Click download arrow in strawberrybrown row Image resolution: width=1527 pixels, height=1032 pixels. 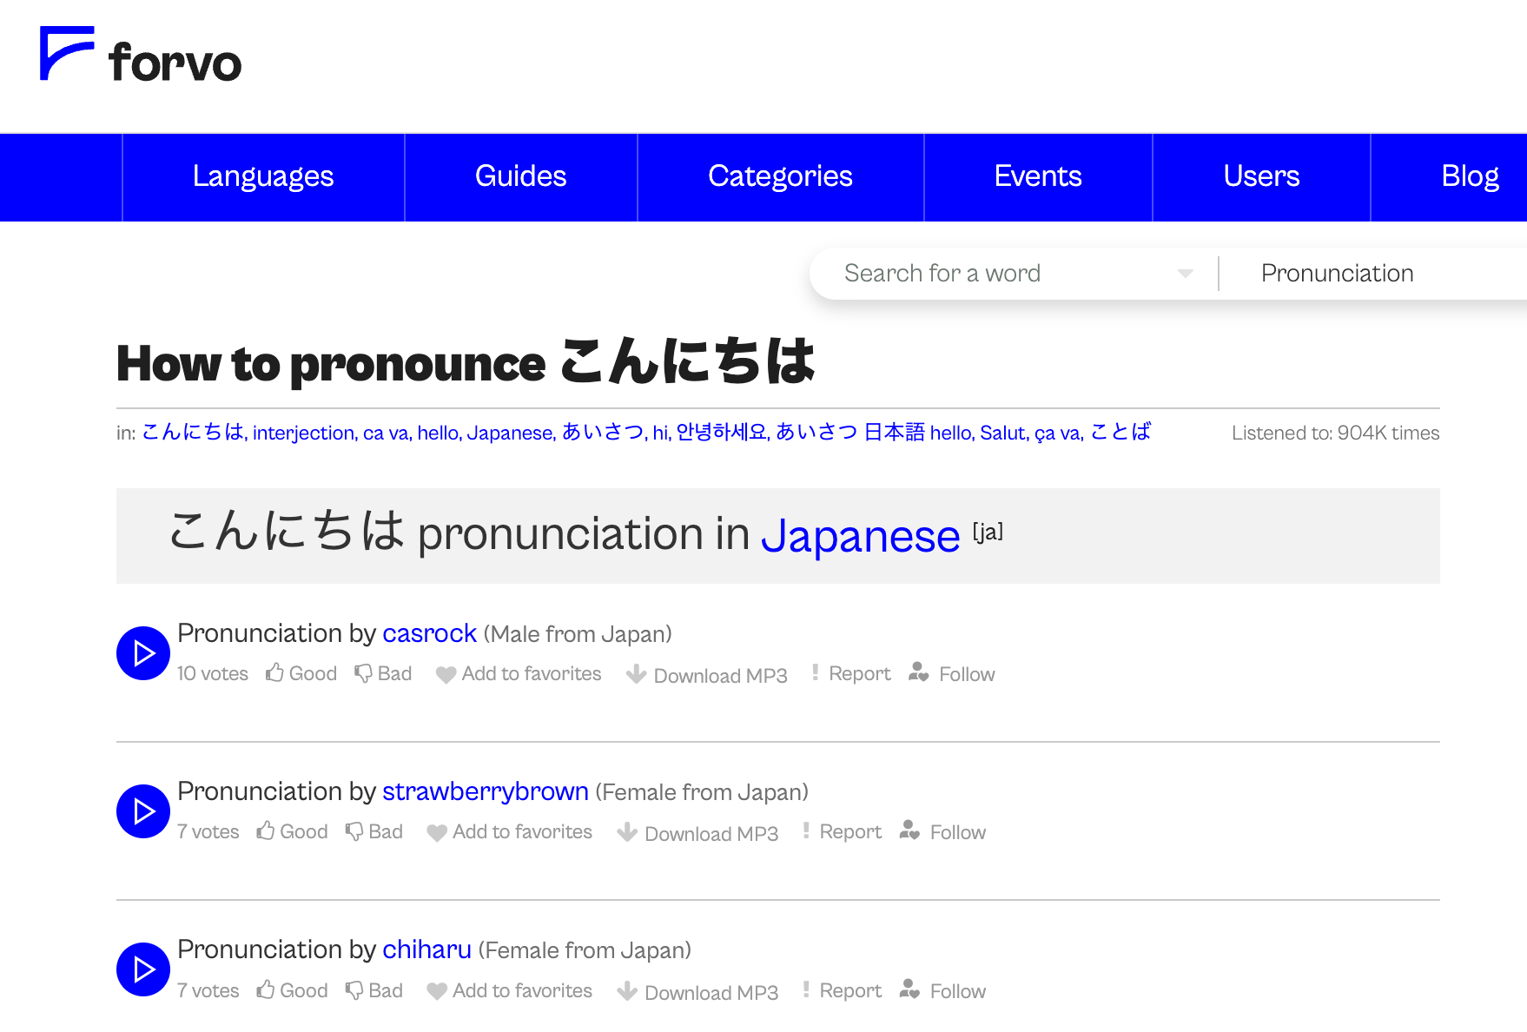[x=627, y=832]
